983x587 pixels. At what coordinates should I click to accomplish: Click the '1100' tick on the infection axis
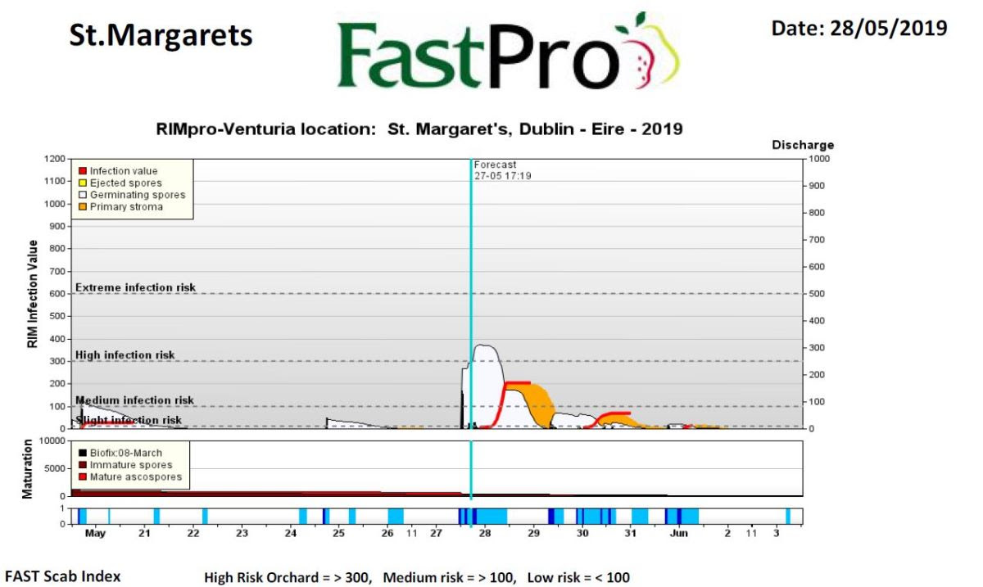[x=54, y=182]
